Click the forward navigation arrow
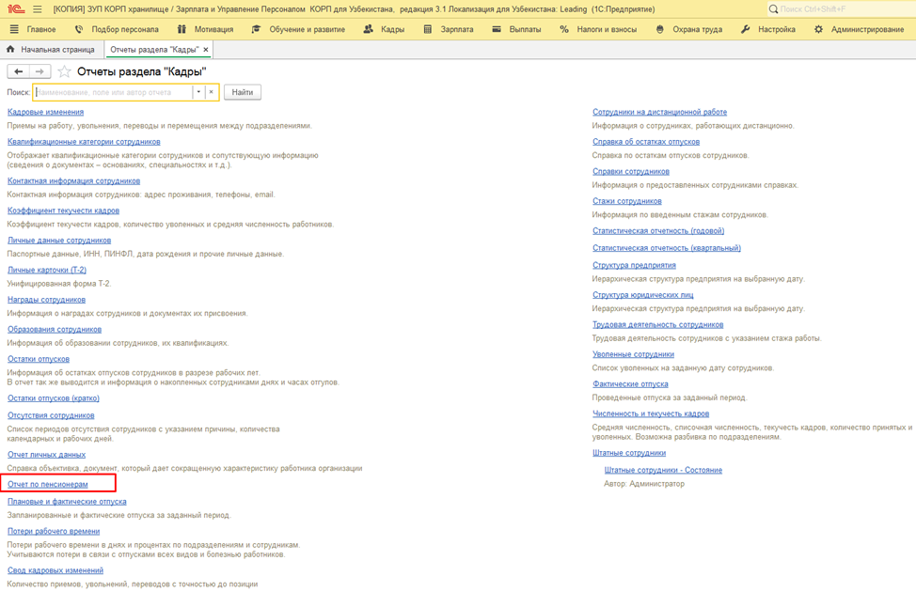The height and width of the screenshot is (592, 916). tap(39, 71)
